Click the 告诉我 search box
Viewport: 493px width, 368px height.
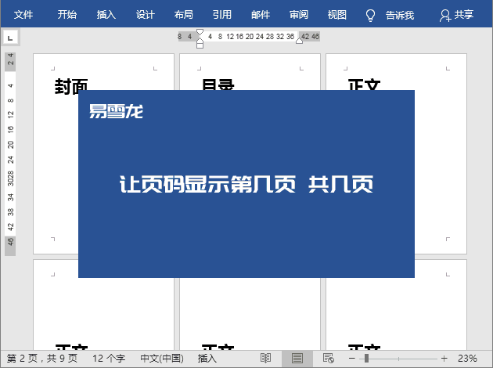400,15
